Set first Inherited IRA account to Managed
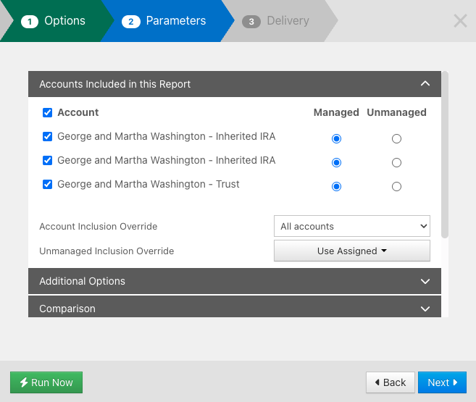476x402 pixels. tap(336, 138)
